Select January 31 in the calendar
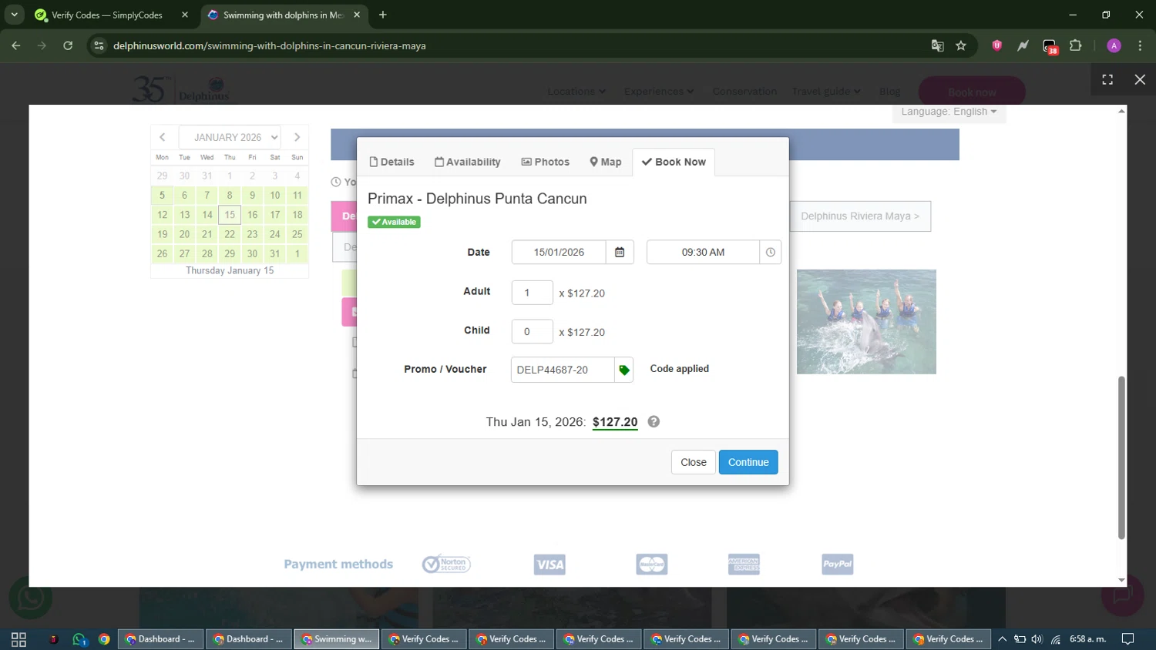 275,253
